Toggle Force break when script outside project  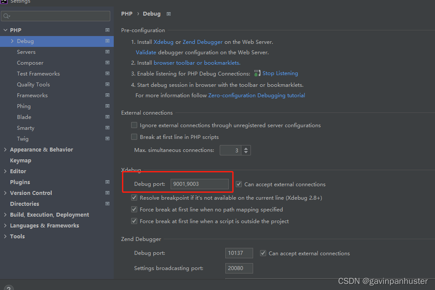134,221
